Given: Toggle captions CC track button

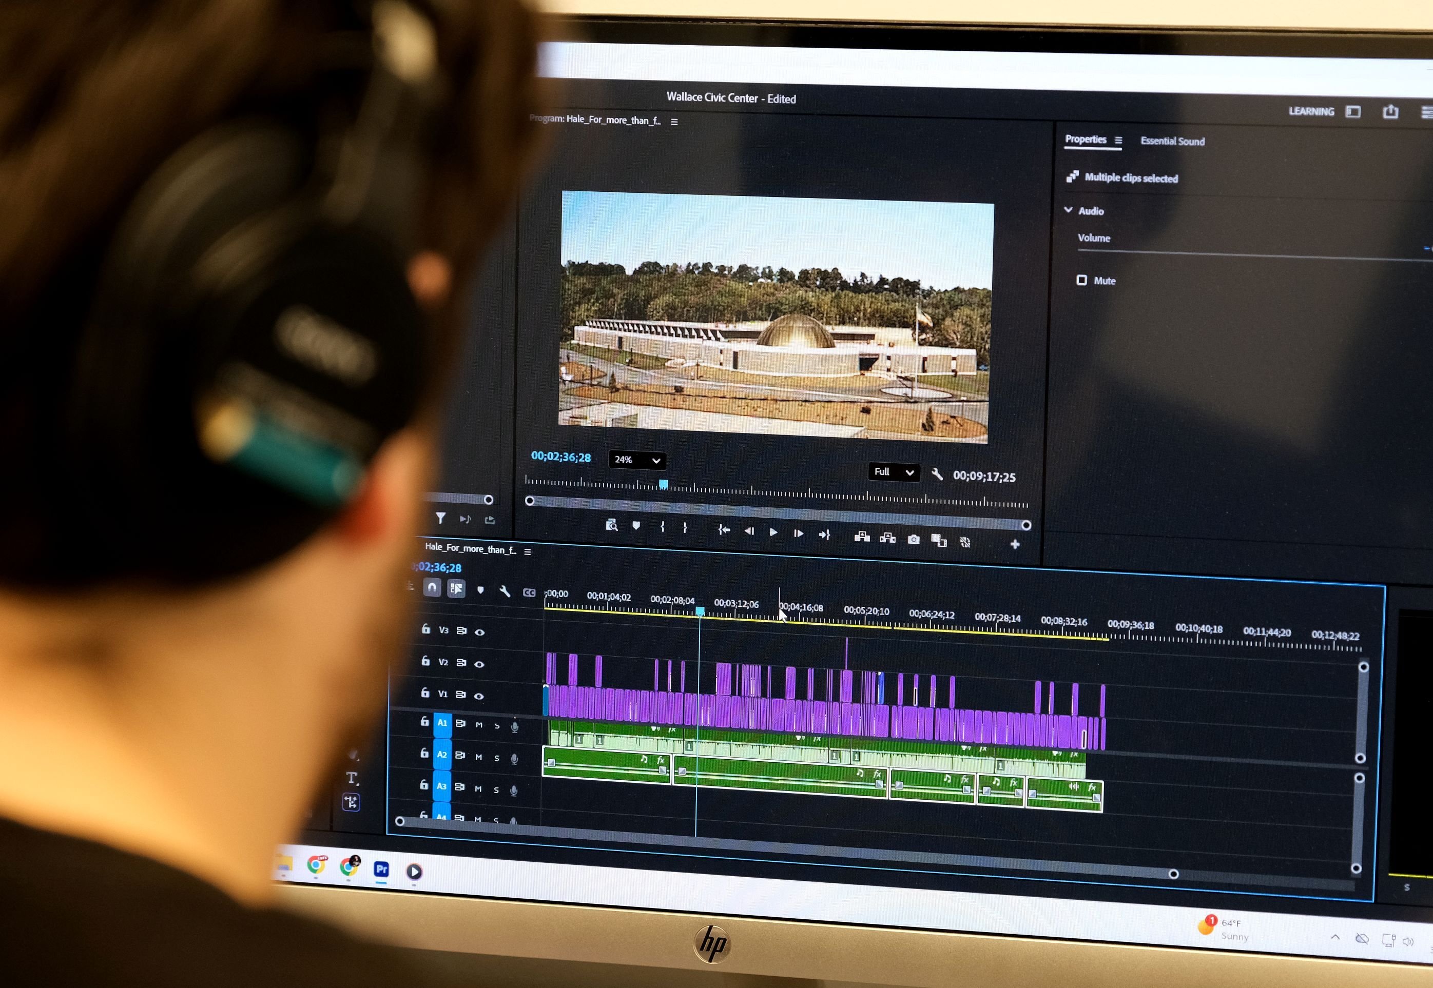Looking at the screenshot, I should pyautogui.click(x=529, y=592).
